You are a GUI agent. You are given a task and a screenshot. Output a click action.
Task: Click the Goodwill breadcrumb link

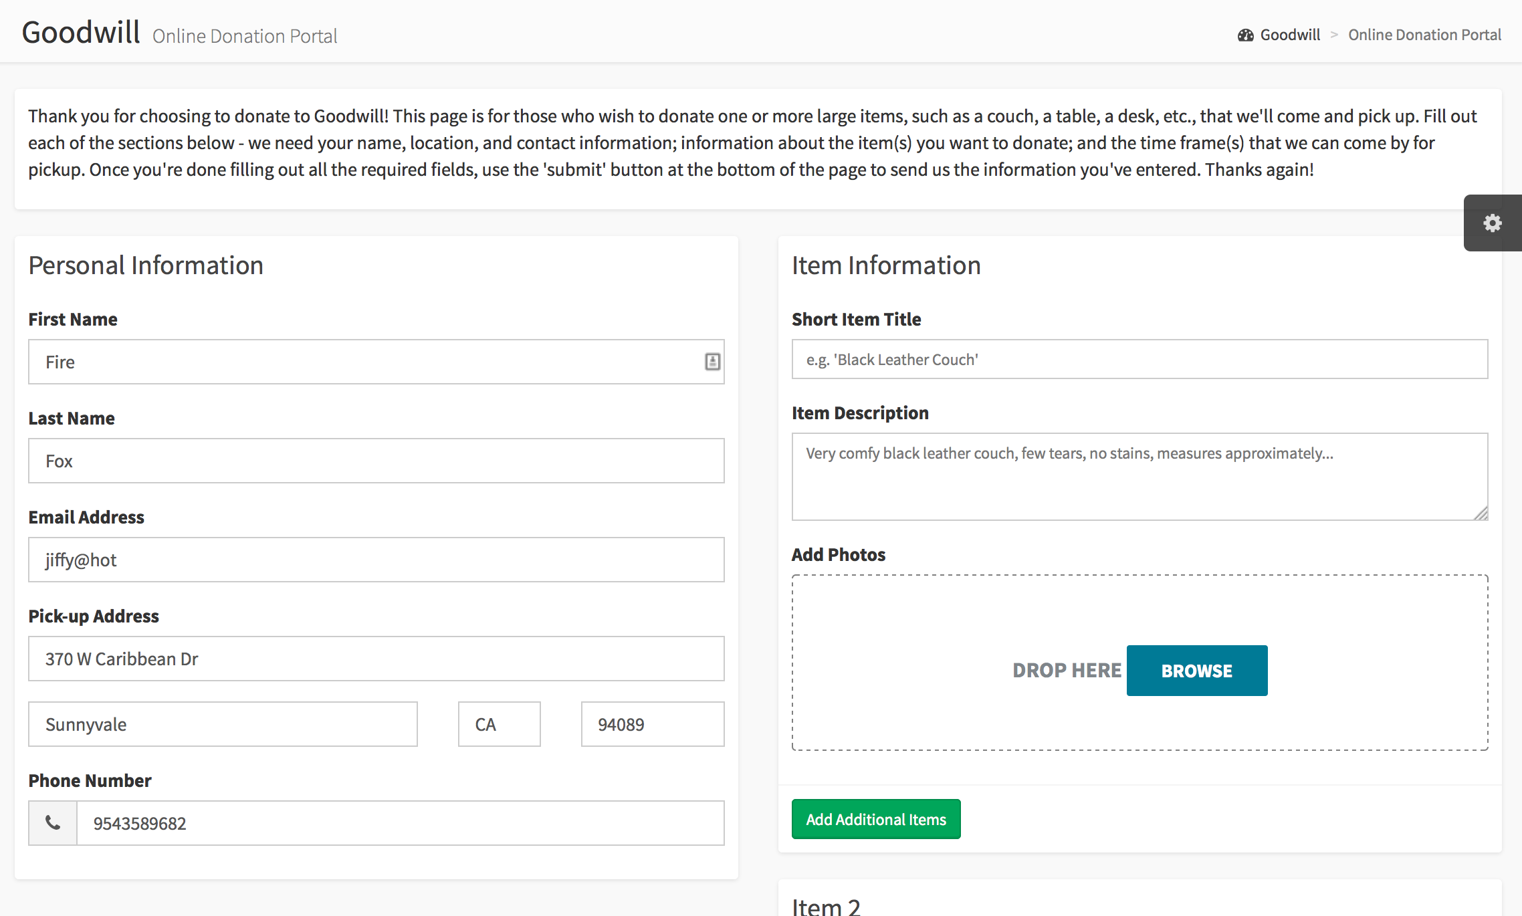point(1289,35)
